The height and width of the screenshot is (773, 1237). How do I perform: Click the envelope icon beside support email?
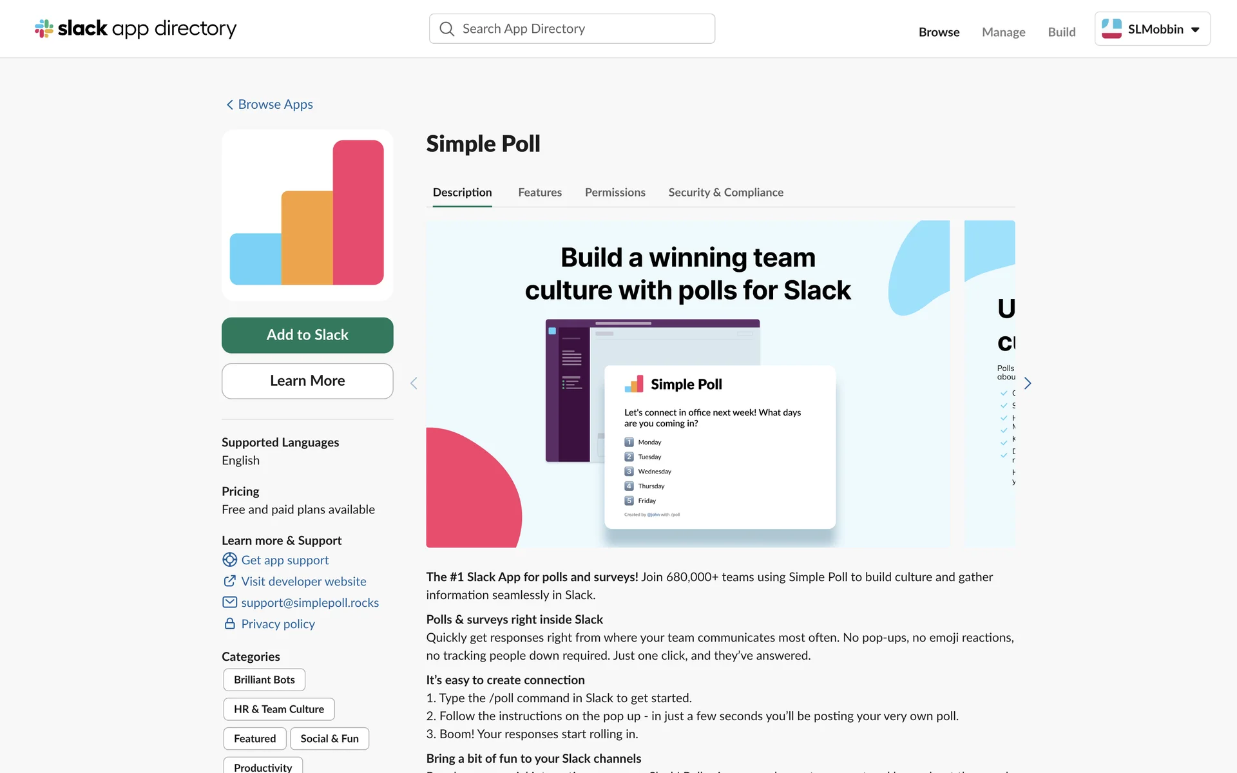[x=229, y=602]
